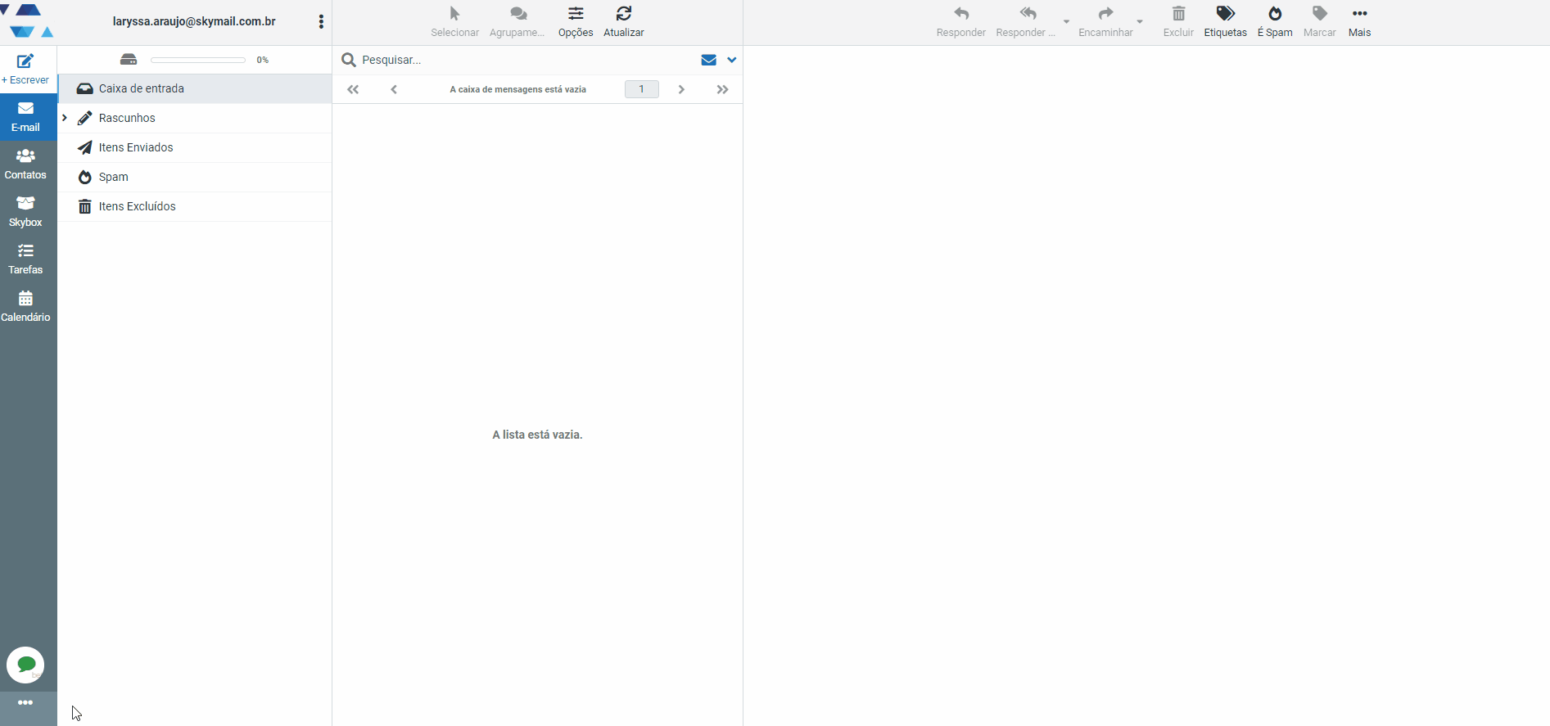Expand the search options chevron
Image resolution: width=1550 pixels, height=726 pixels.
[732, 60]
